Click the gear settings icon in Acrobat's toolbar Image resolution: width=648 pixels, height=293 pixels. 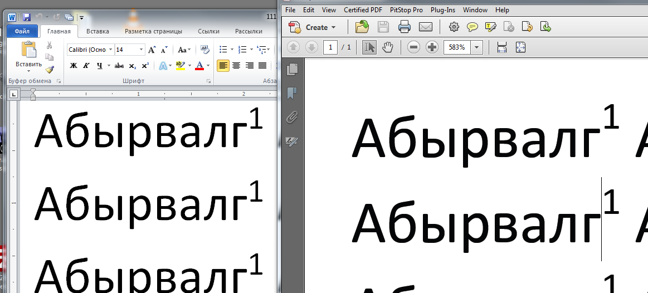click(x=454, y=27)
